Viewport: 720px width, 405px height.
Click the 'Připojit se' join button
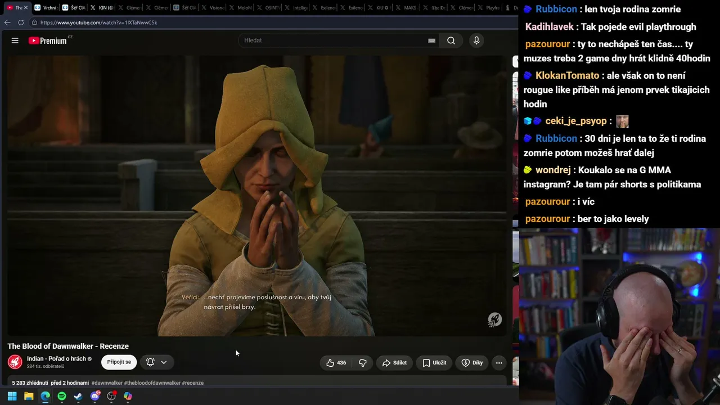119,363
